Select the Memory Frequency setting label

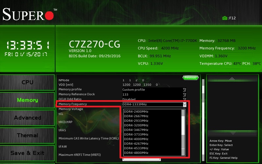[73, 104]
